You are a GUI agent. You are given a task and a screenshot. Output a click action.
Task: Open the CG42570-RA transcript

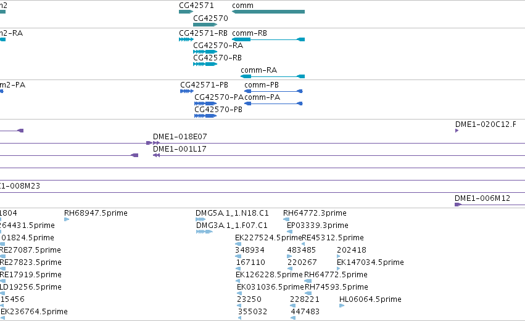pos(205,52)
